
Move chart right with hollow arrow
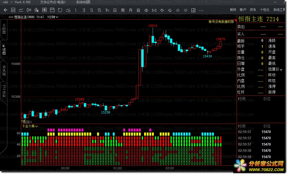(170, 10)
